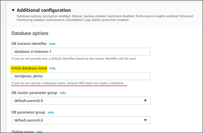This screenshot has height=133, width=203.
Task: Open Info link beside Initial database name
Action: [53, 68]
